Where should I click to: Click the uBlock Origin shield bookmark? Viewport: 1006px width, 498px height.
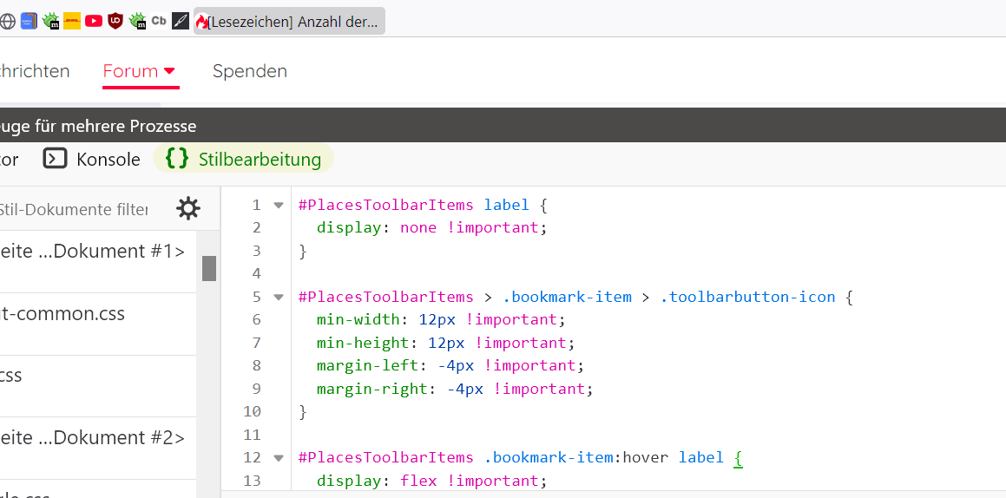coord(115,22)
